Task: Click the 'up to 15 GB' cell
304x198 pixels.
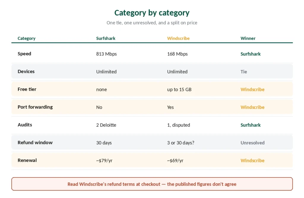Action: click(x=179, y=89)
